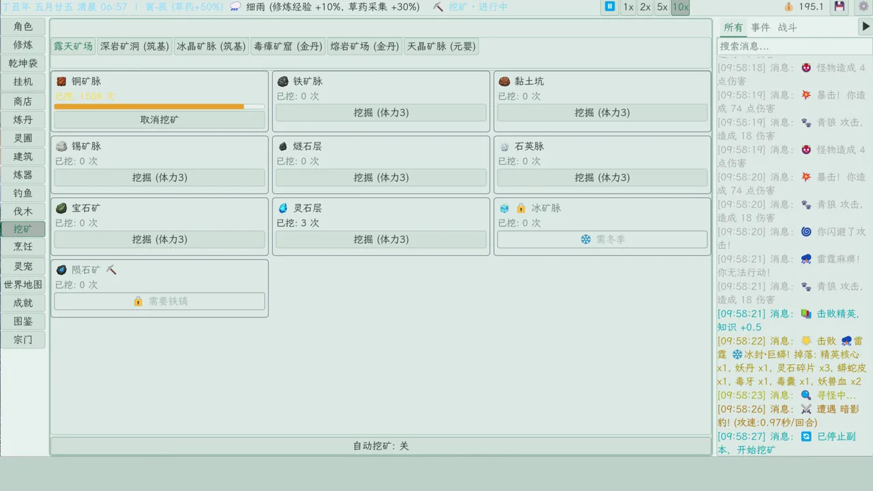
Task: Open the 毒瘴矿窟 (金丹) tab
Action: click(x=288, y=46)
